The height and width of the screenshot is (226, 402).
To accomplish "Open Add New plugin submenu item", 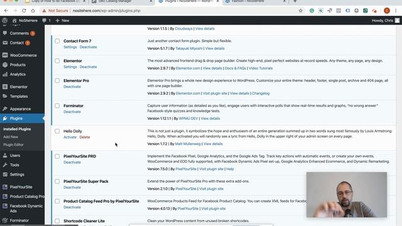I will (11, 137).
